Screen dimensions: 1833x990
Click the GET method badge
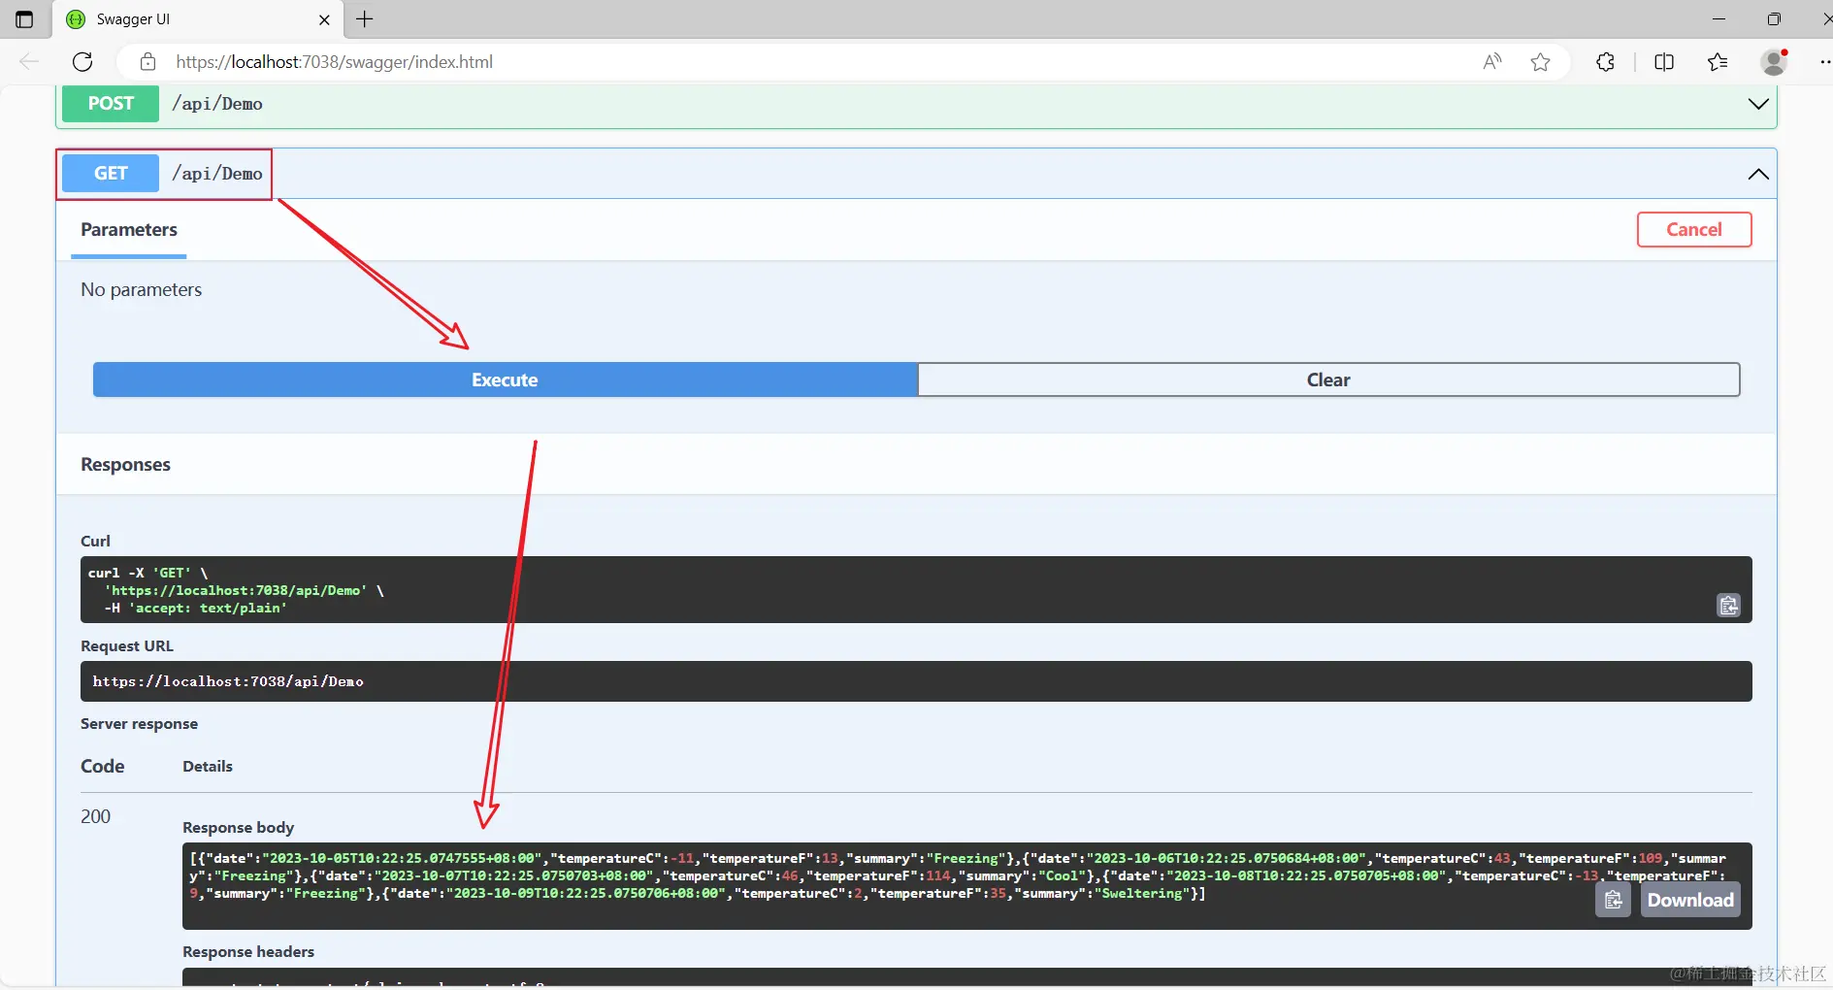(111, 174)
